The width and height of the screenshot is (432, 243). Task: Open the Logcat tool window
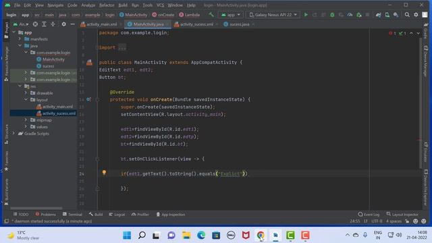click(x=117, y=215)
